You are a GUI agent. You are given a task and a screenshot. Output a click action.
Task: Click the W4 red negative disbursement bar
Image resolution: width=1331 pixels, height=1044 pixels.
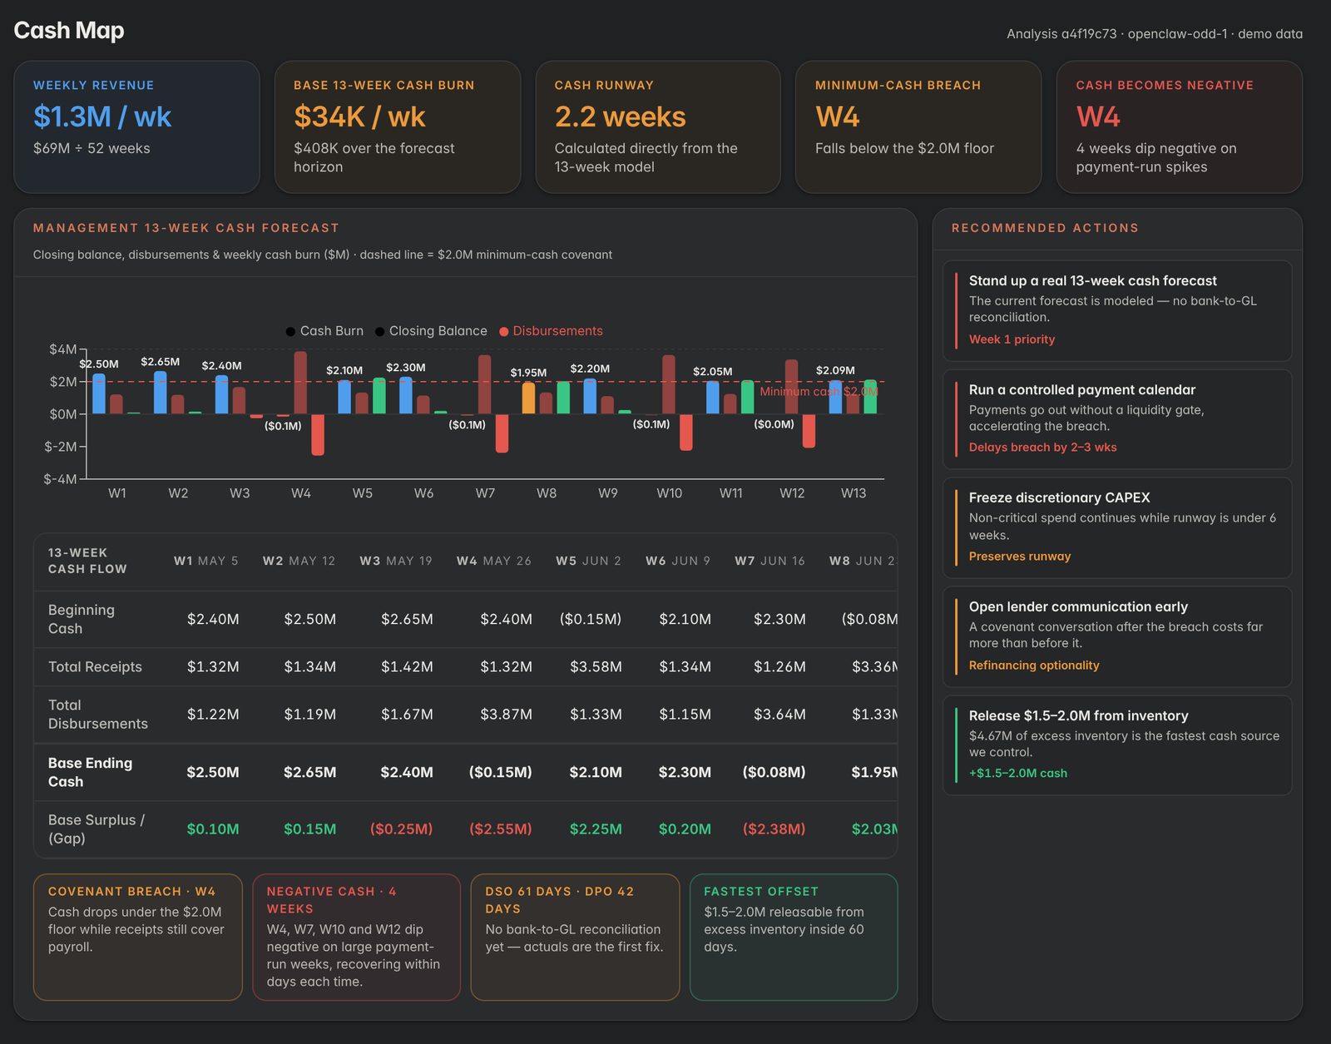coord(318,434)
